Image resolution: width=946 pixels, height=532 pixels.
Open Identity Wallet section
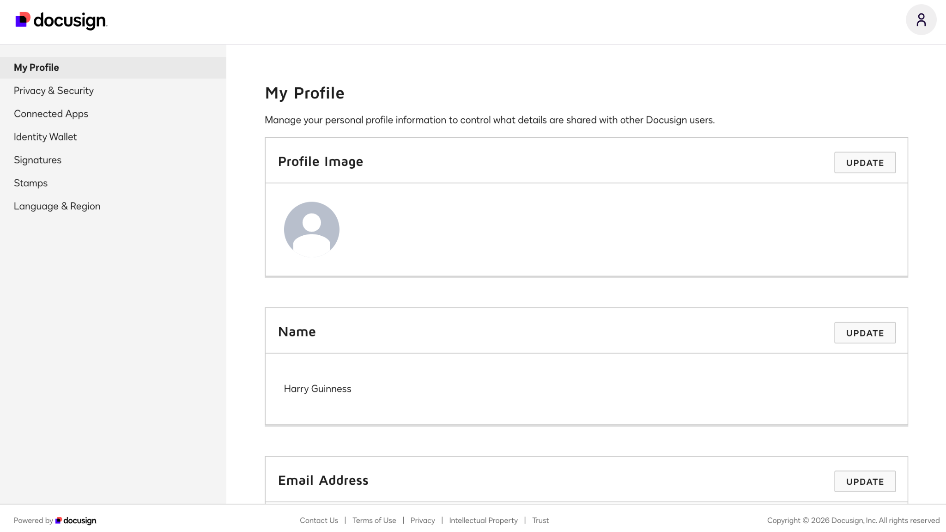[x=45, y=137]
